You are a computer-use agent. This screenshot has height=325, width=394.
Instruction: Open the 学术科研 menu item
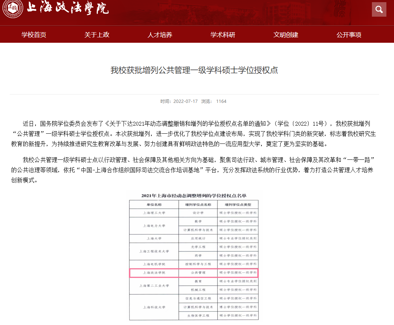point(223,35)
